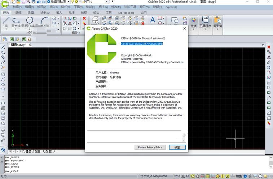The image size is (273, 179).
Task: Click the Print icon in quick access bar
Action: click(34, 2)
